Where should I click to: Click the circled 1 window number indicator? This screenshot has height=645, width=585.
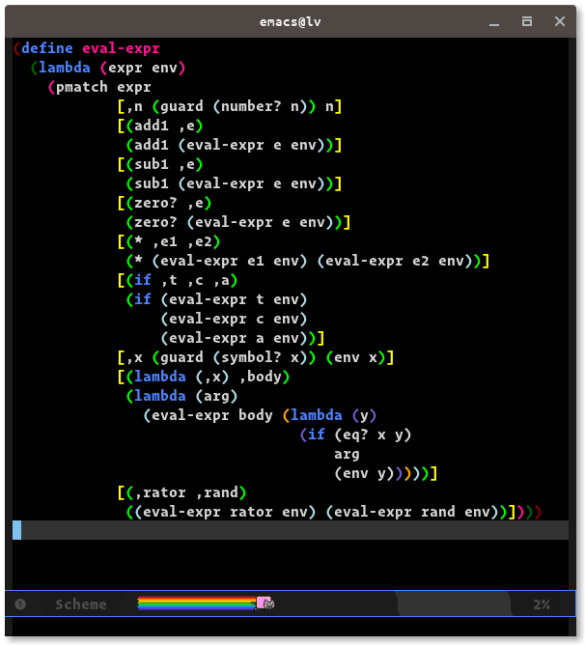point(20,603)
